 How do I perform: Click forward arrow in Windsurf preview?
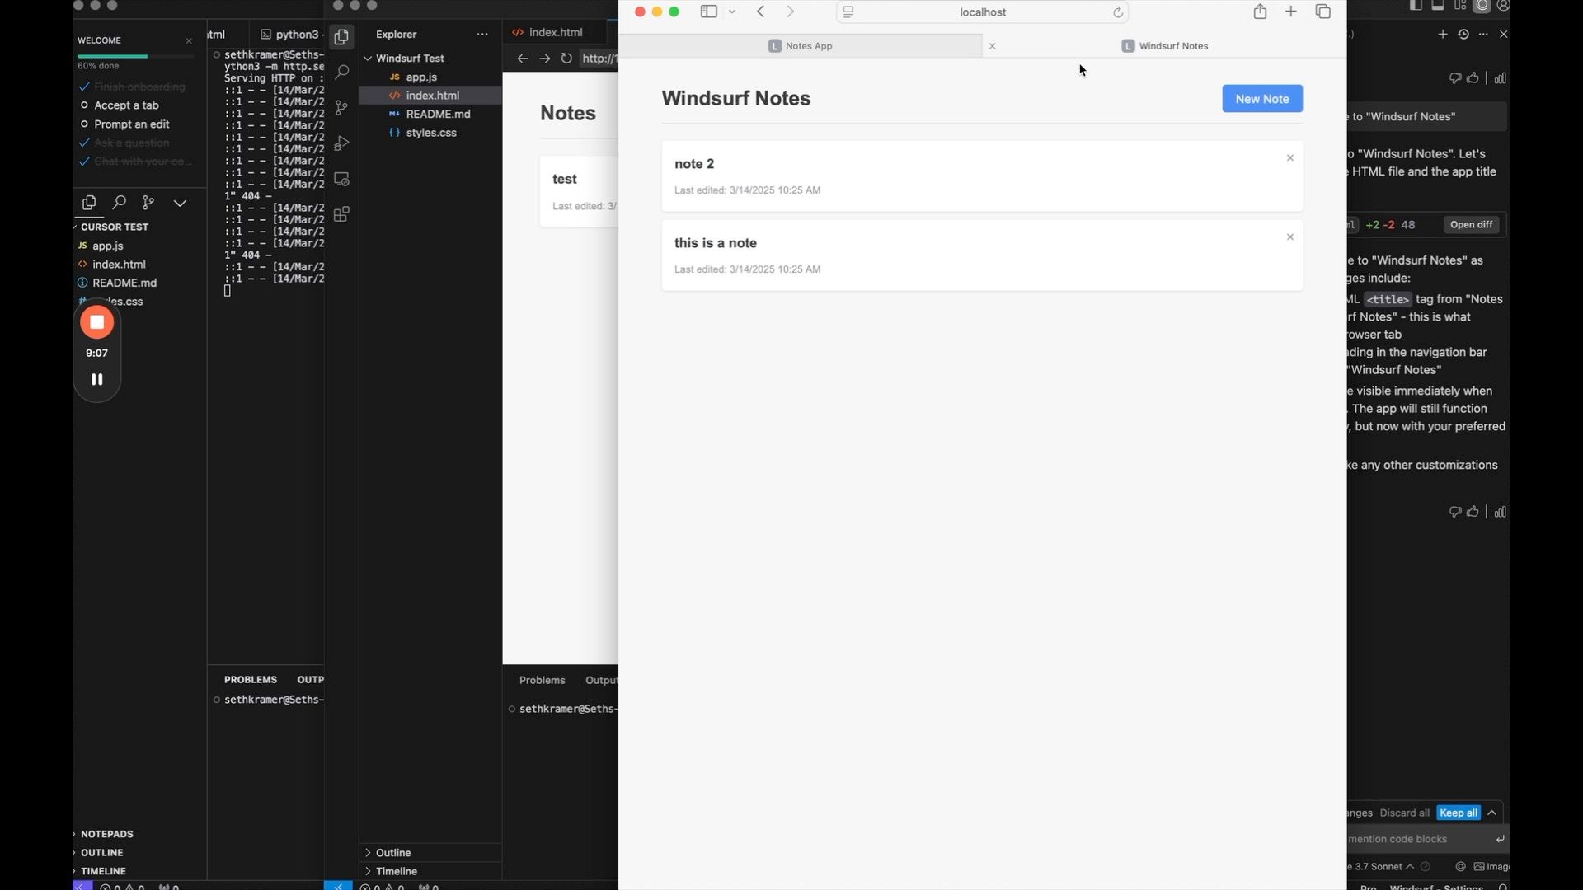(544, 58)
